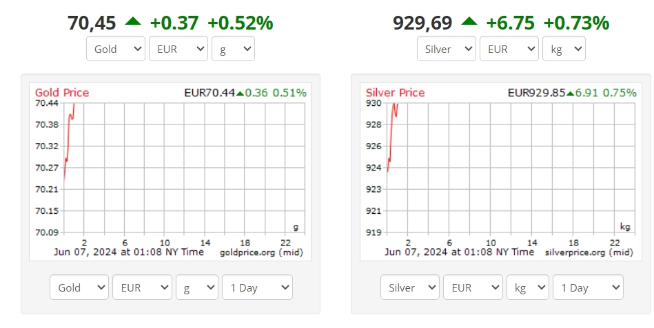654x328 pixels.
Task: Click the silverprice.org (mid) label
Action: pyautogui.click(x=589, y=252)
